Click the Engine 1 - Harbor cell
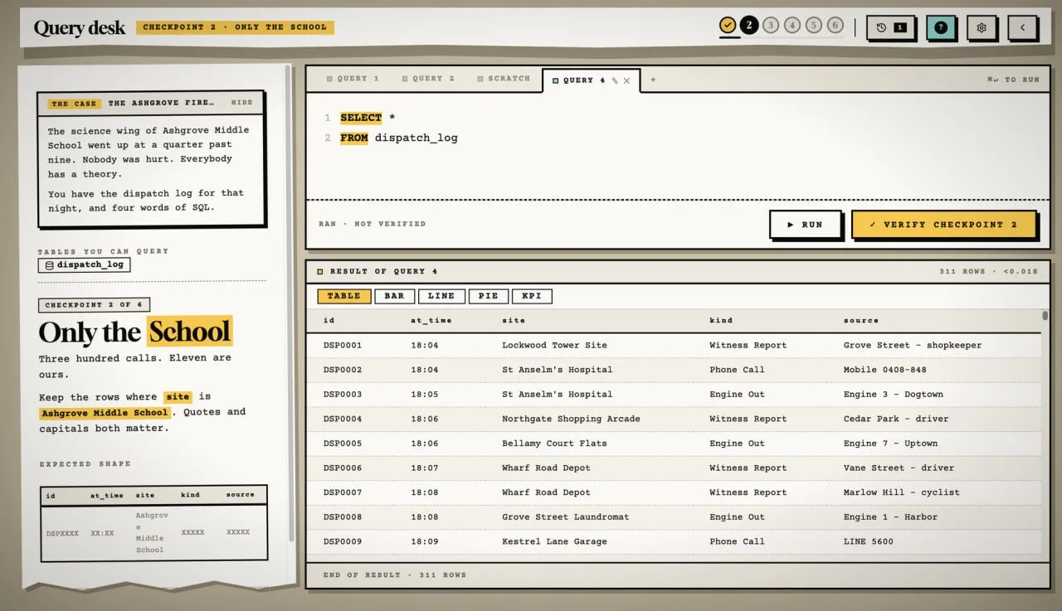 pos(890,516)
